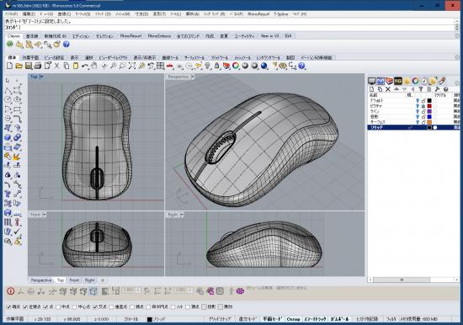Click the green check icon in the Clayoo toolbar
The width and height of the screenshot is (463, 325).
[10, 44]
